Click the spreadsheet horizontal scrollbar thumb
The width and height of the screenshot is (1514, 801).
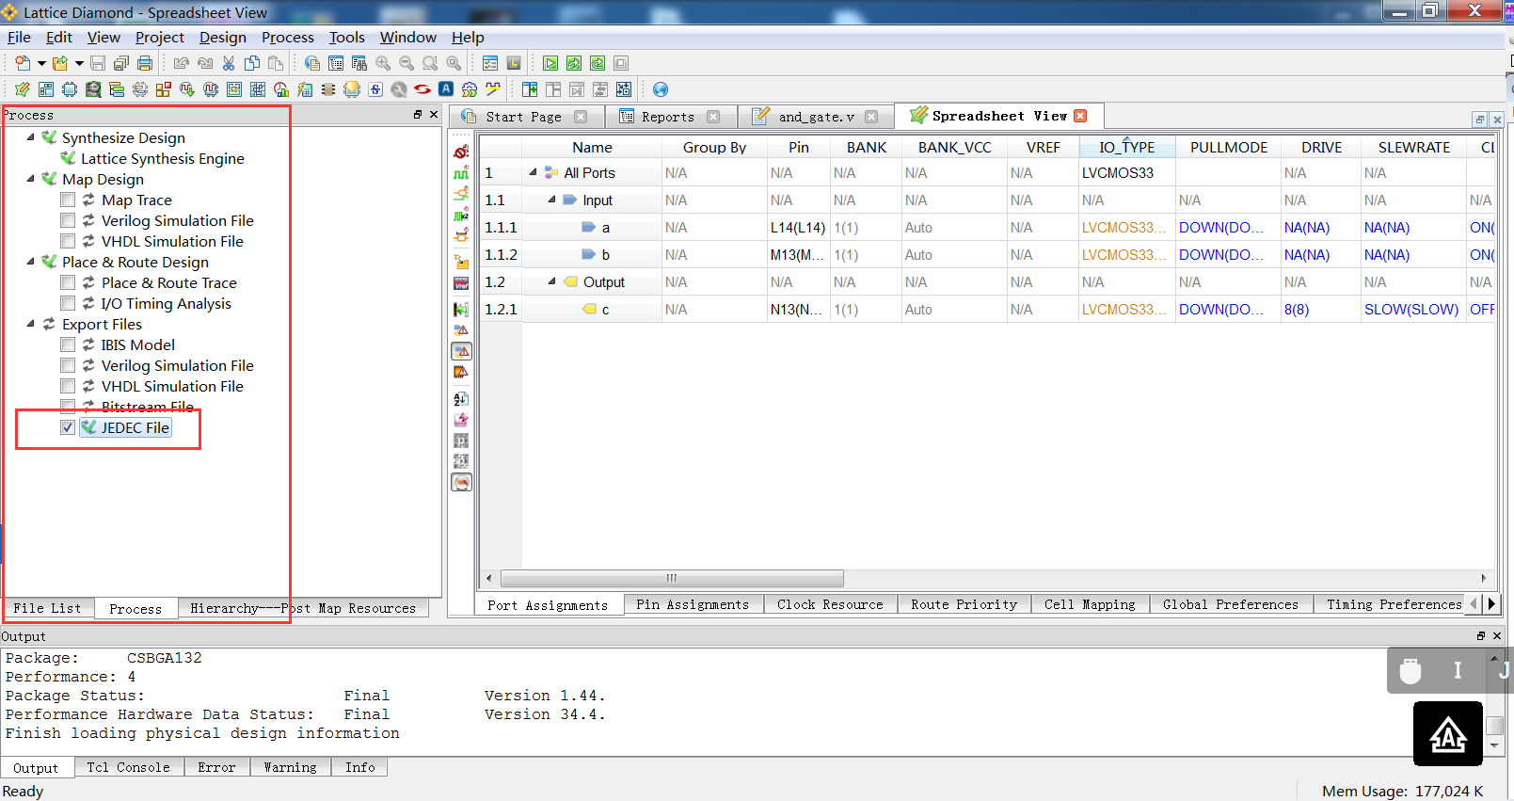pyautogui.click(x=672, y=578)
